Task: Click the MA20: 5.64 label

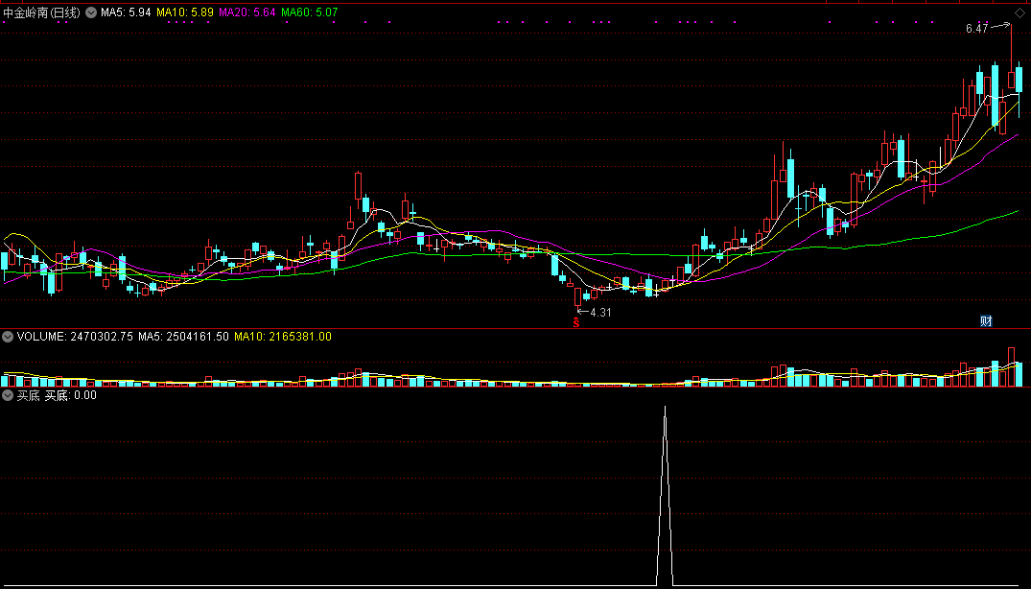Action: (247, 12)
